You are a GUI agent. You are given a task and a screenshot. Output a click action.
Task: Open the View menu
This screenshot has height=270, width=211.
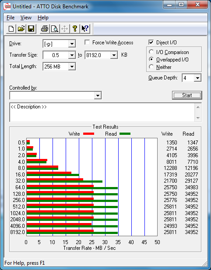pos(26,18)
